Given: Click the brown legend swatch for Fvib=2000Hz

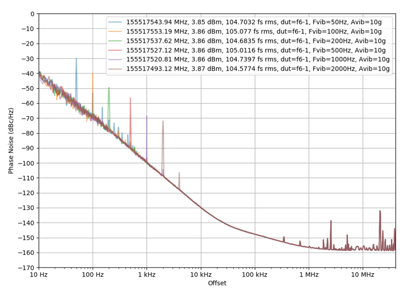Looking at the screenshot, I should tap(116, 69).
